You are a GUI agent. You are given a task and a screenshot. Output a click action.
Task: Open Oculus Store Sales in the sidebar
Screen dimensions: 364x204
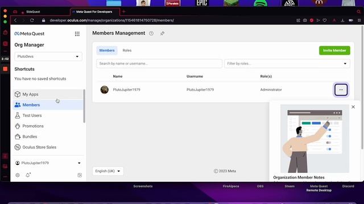48,147
